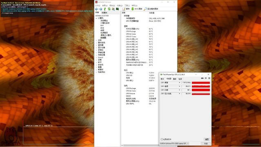This screenshot has height=147, width=261.
Task: Switch to the first GPU-Z graphics card tab
Action: point(162,79)
